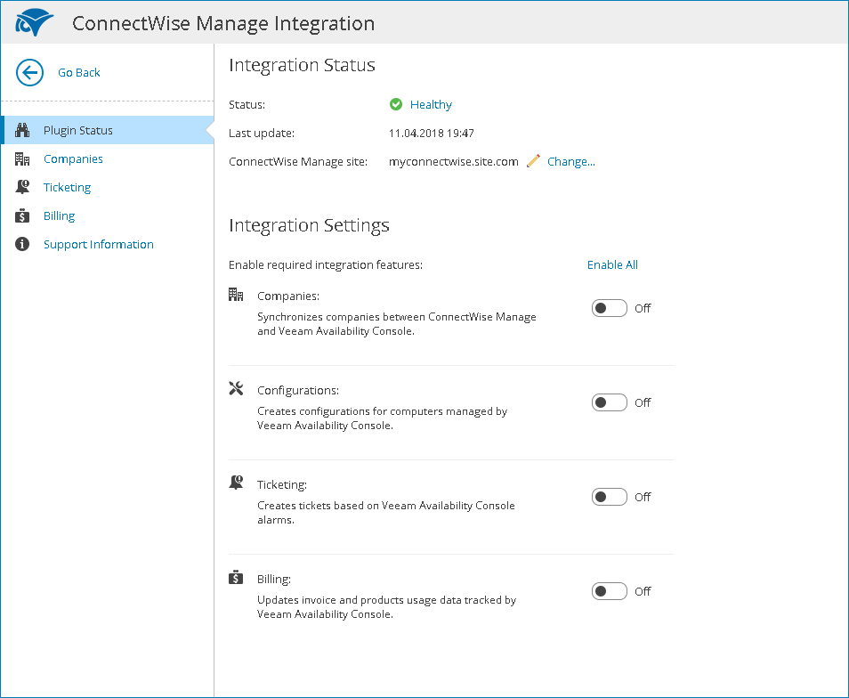Click the Healthy status link
The height and width of the screenshot is (698, 849).
(431, 104)
